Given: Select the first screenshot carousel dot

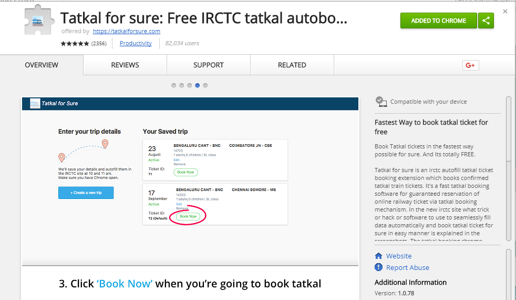Looking at the screenshot, I should point(174,85).
